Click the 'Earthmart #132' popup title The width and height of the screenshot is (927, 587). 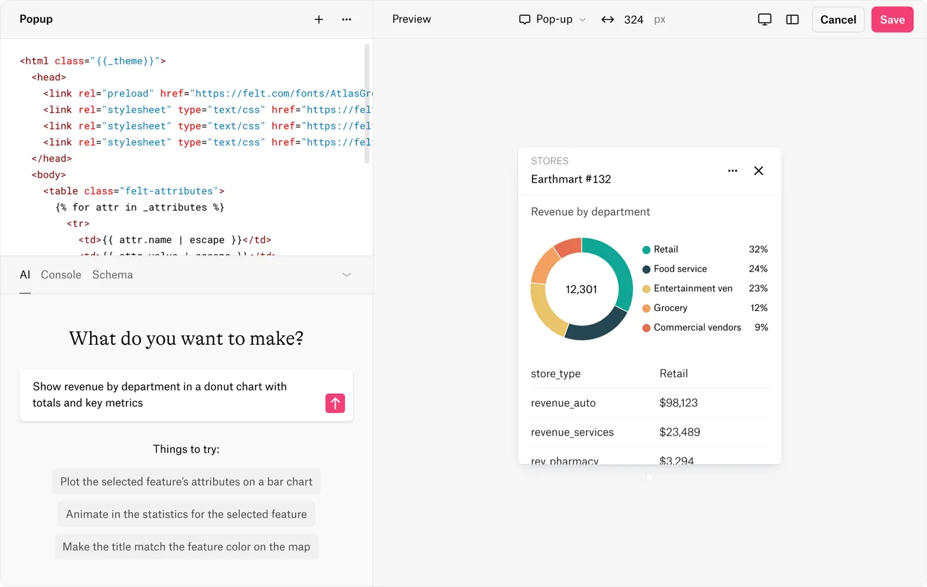tap(571, 179)
